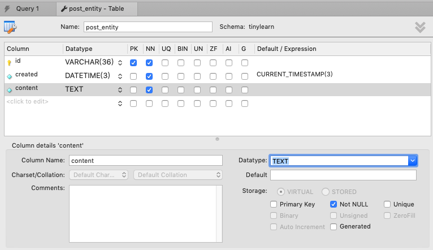This screenshot has width=433, height=250.
Task: Open the datatype stepper for created row
Action: pos(120,76)
